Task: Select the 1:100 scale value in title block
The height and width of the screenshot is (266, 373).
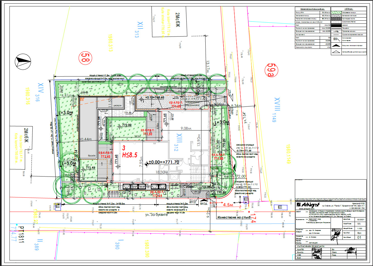Action: point(360,228)
